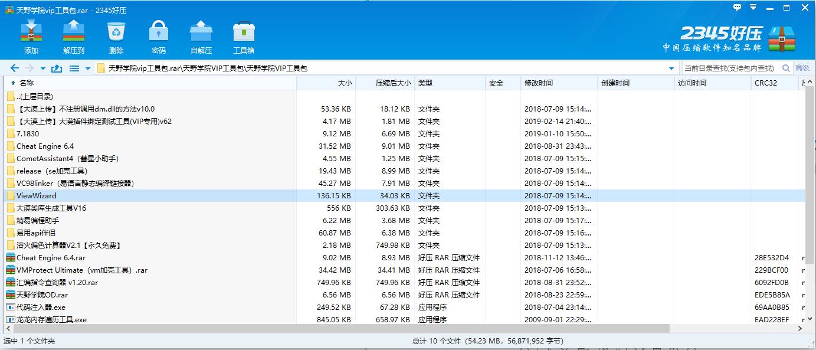This screenshot has width=816, height=350.
Task: Sort by 安全 column header
Action: [503, 83]
